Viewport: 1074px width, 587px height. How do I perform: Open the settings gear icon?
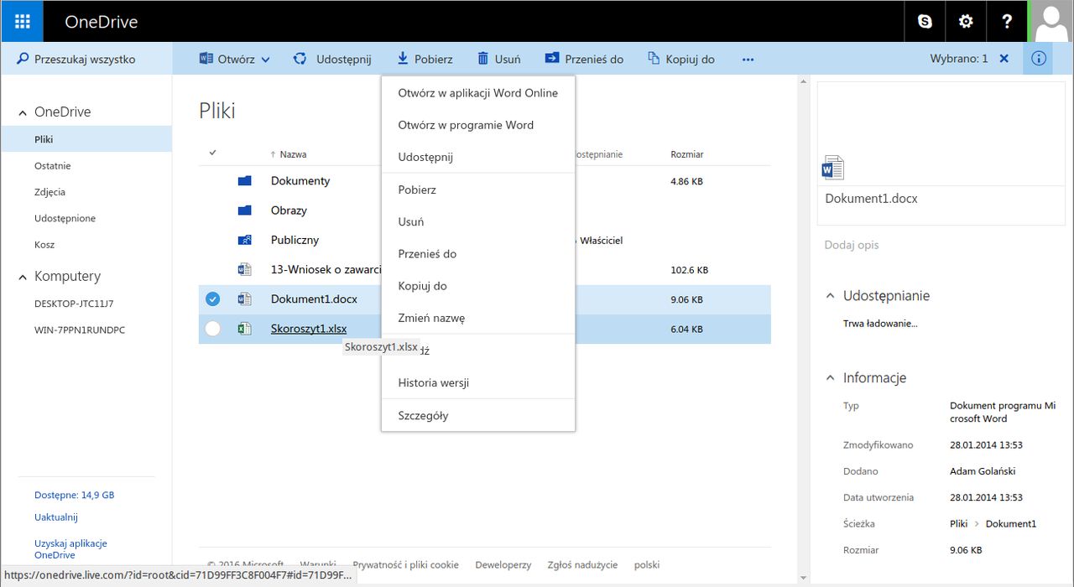pyautogui.click(x=966, y=22)
